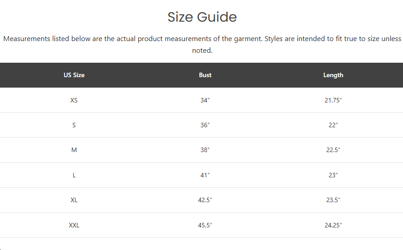This screenshot has height=250, width=403.
Task: Click the 34" bust value
Action: click(x=205, y=100)
